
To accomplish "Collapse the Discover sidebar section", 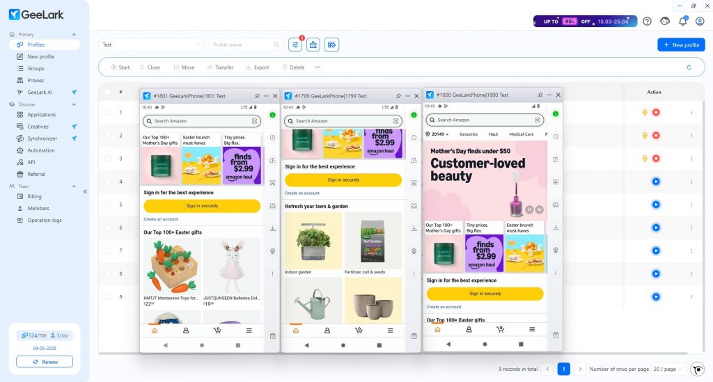I will tap(74, 104).
